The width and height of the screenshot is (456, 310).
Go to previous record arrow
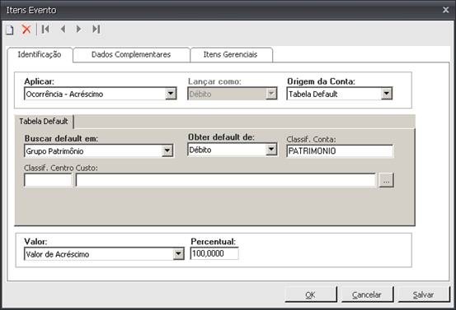[63, 29]
